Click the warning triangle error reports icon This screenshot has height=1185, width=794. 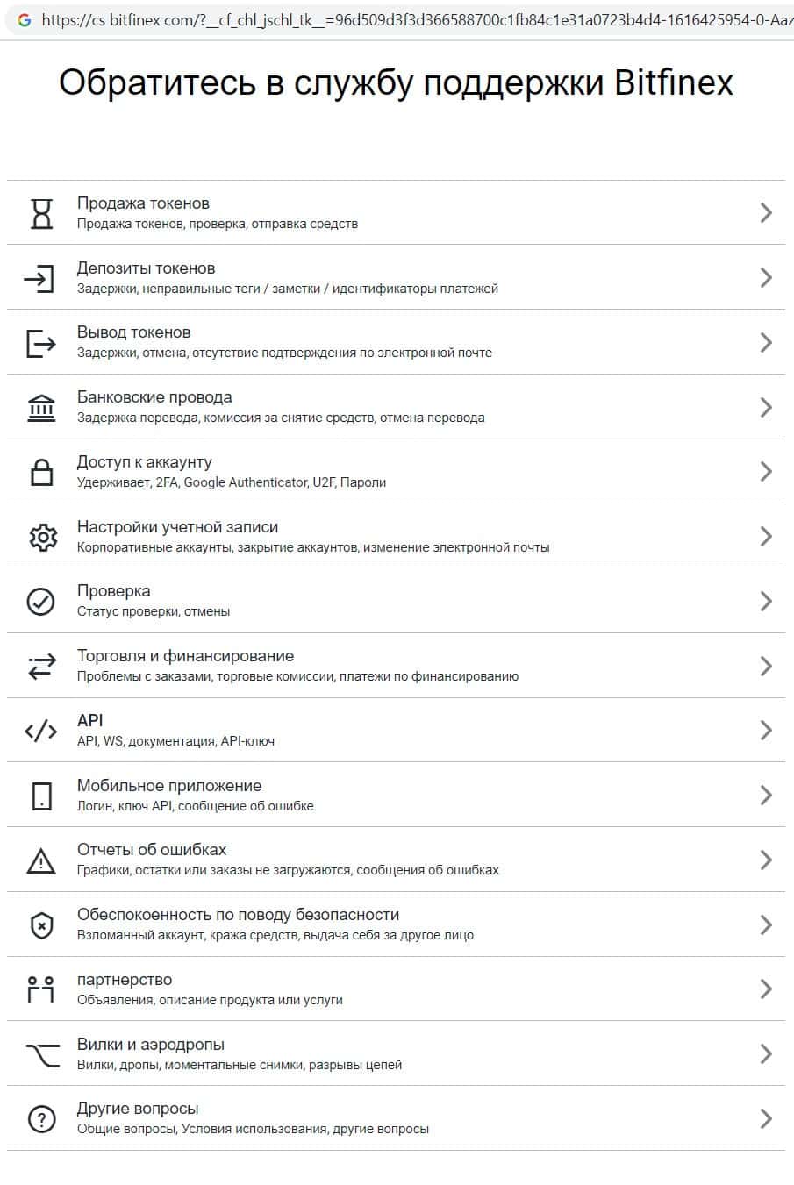(41, 860)
